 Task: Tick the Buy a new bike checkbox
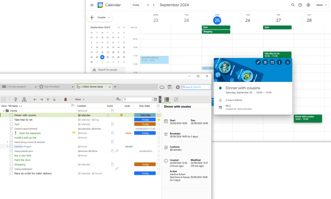[11, 155]
